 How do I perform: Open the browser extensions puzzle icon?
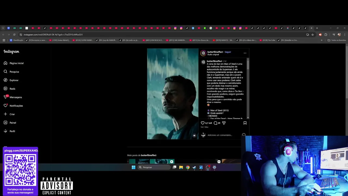(x=326, y=35)
